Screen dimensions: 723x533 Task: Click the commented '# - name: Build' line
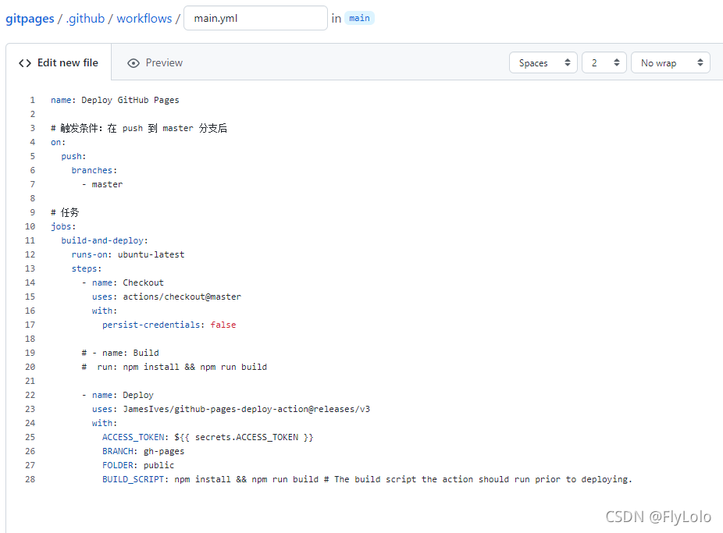click(x=120, y=353)
